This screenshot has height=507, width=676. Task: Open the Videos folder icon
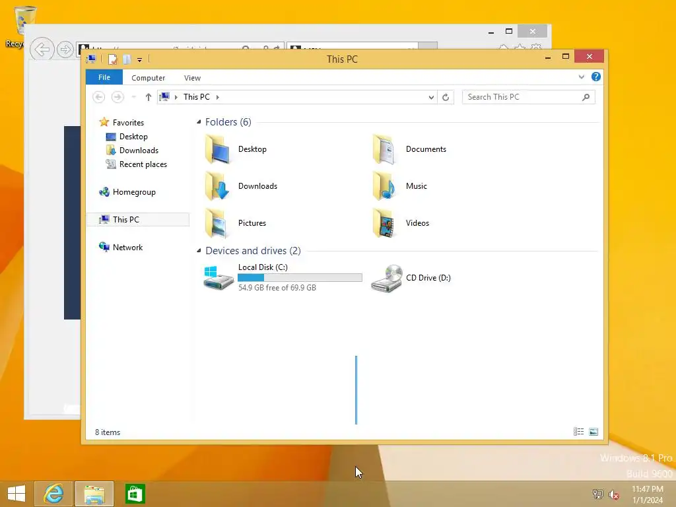pyautogui.click(x=385, y=223)
